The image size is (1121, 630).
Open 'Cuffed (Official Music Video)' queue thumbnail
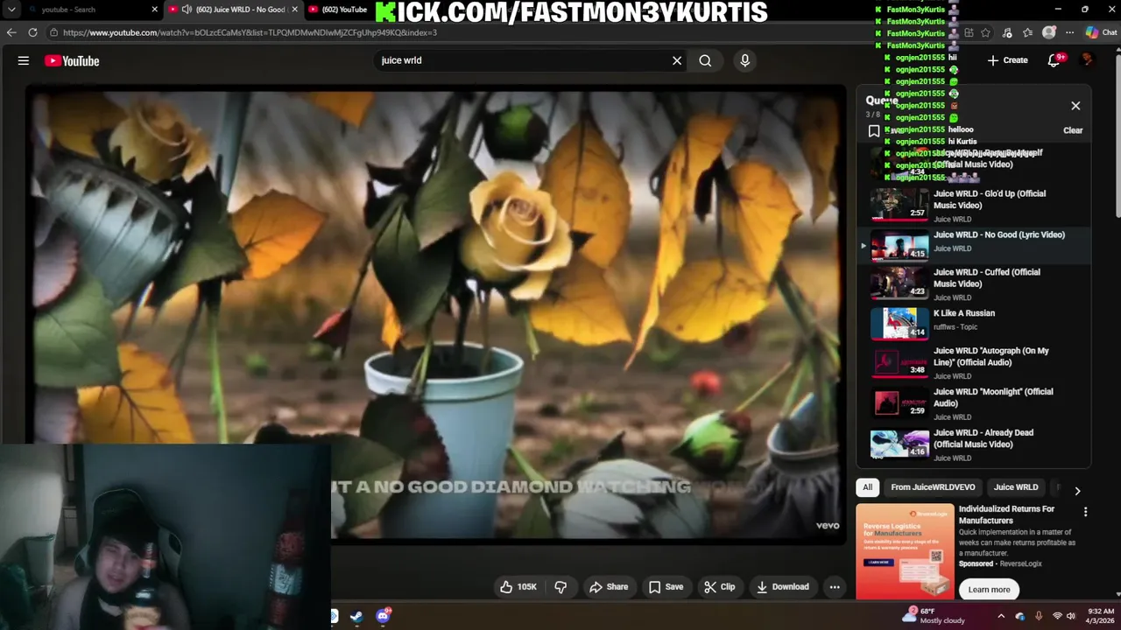click(x=899, y=283)
